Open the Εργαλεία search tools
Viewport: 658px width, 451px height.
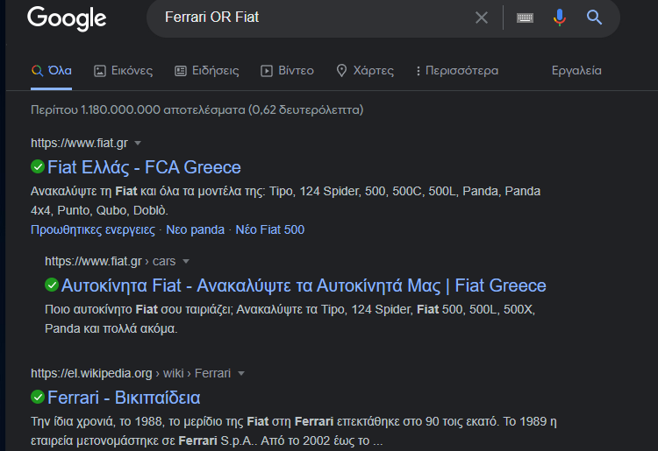point(576,70)
